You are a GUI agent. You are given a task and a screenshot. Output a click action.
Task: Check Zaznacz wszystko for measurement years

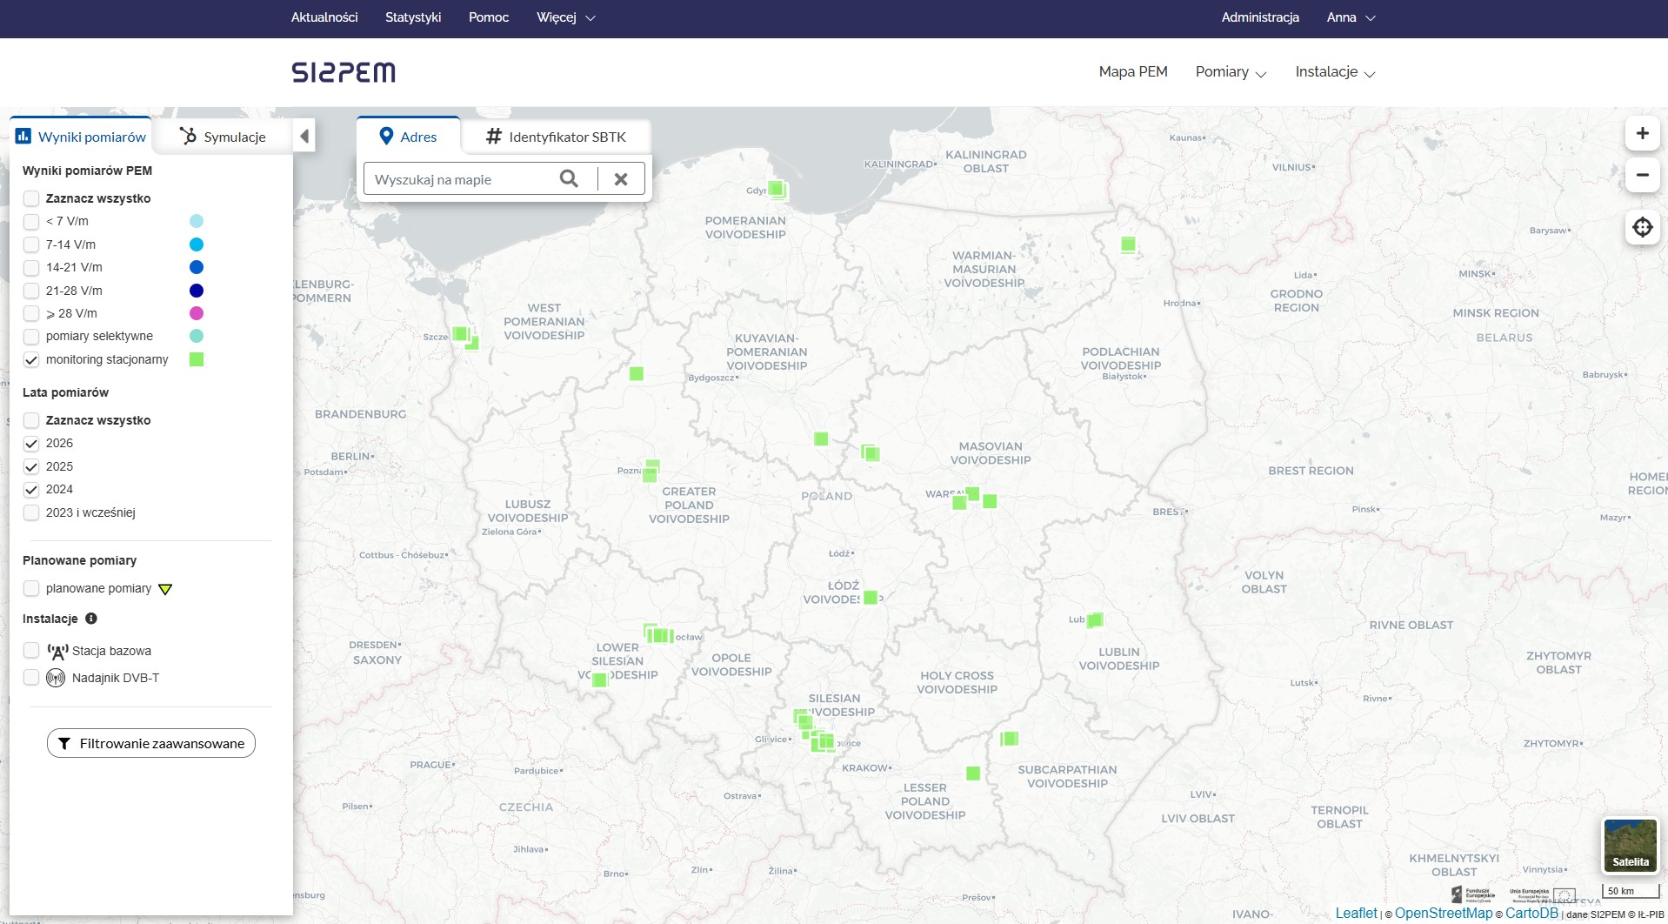point(31,420)
